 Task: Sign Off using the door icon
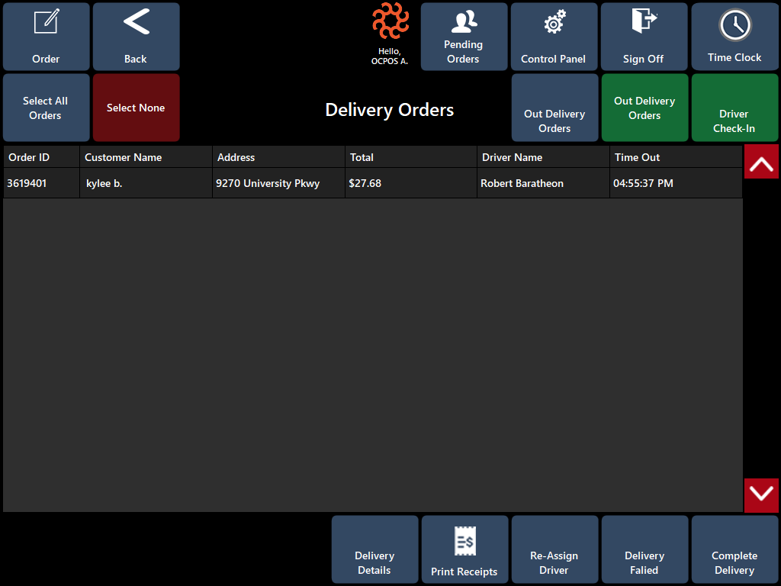point(644,21)
